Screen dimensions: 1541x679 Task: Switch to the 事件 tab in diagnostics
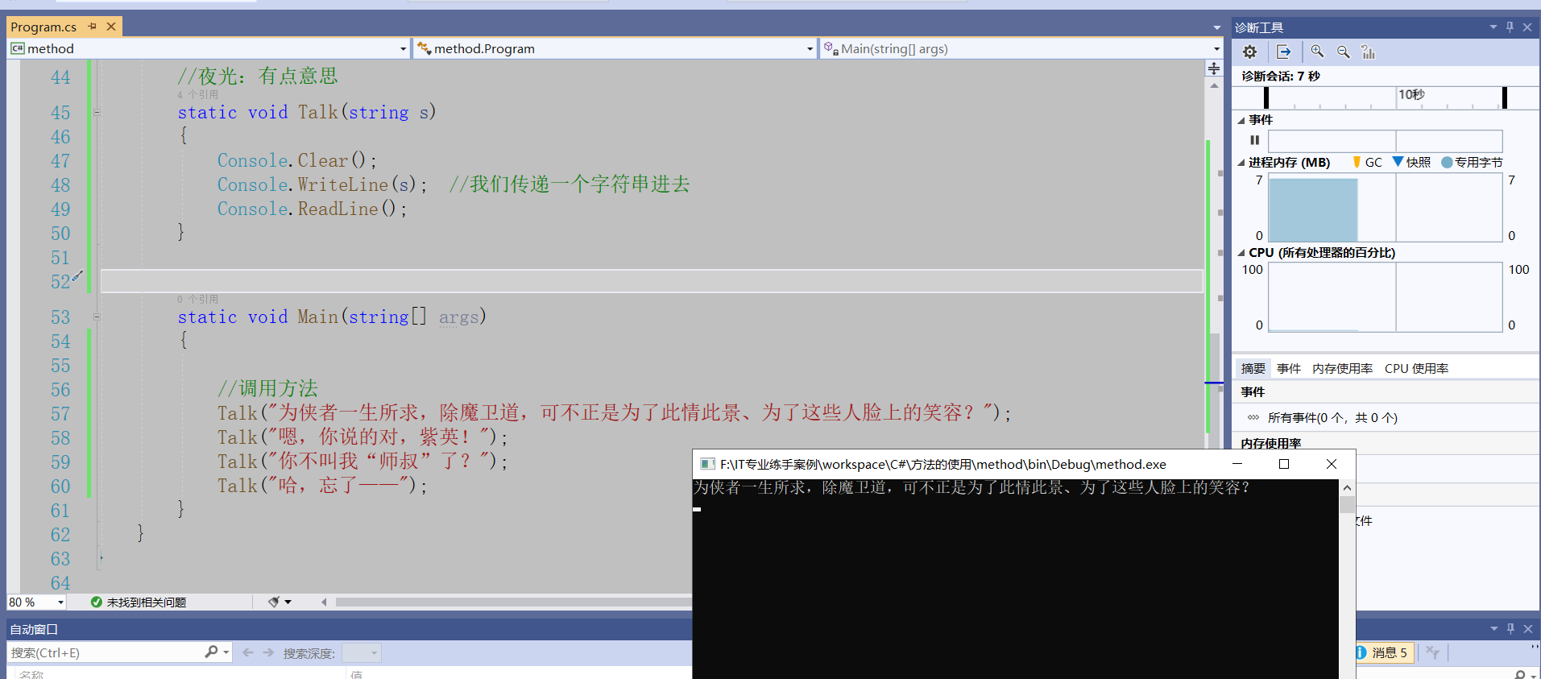(x=1289, y=369)
